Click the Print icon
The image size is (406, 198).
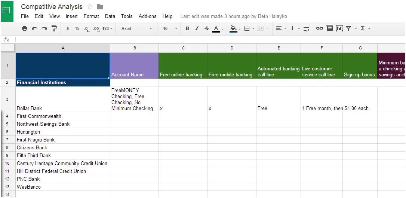(25, 28)
